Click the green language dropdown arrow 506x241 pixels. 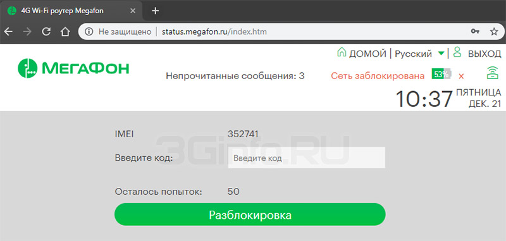[x=441, y=53]
